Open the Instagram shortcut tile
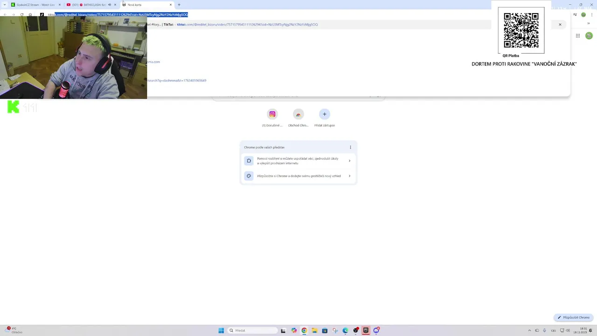Image resolution: width=597 pixels, height=336 pixels. coord(272,118)
